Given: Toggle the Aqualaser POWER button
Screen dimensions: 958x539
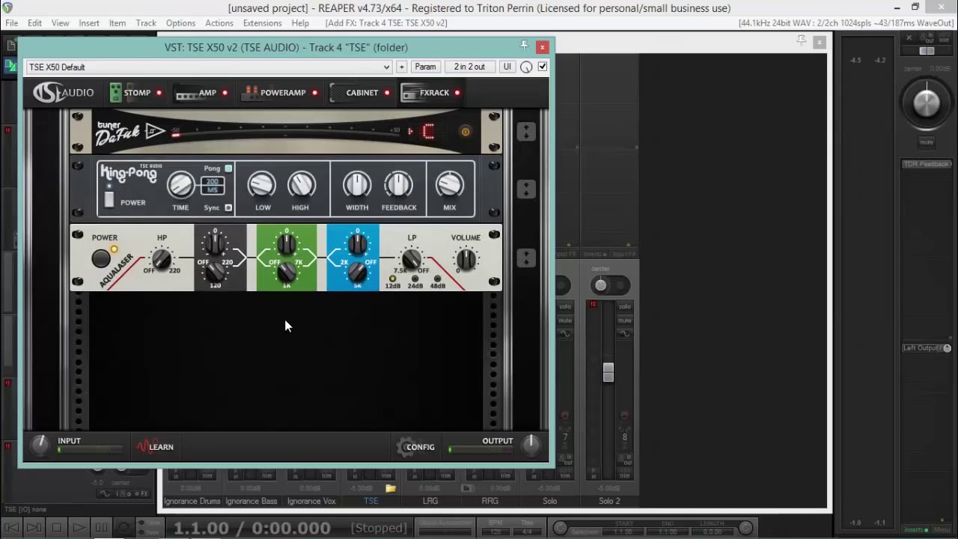Looking at the screenshot, I should [x=101, y=258].
